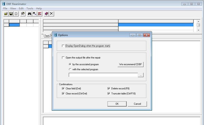
Task: Confirm options with OK
Action: click(117, 104)
